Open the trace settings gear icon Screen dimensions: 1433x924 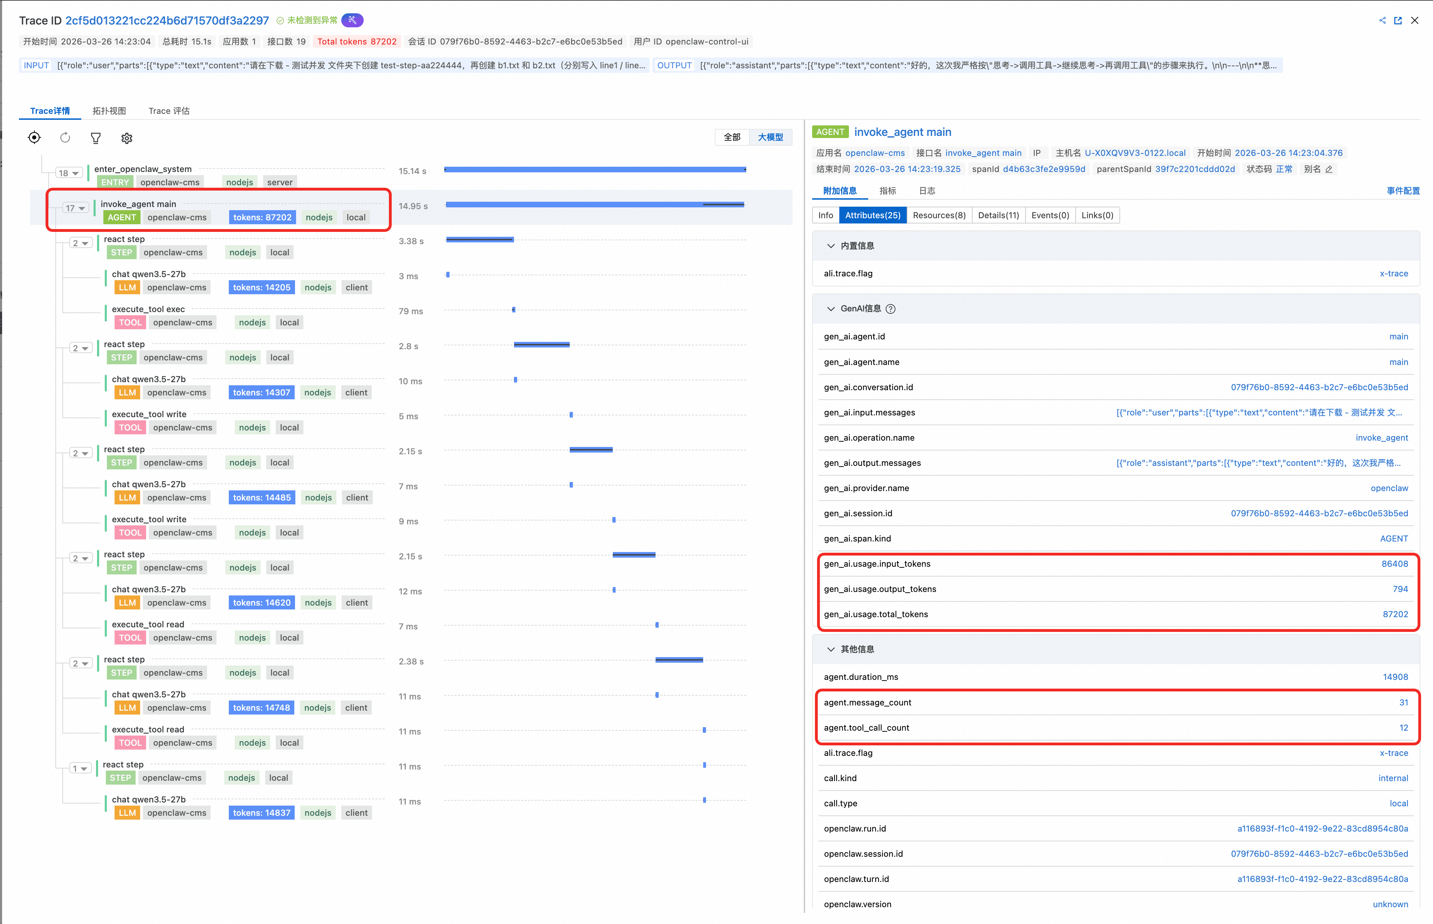pos(126,138)
